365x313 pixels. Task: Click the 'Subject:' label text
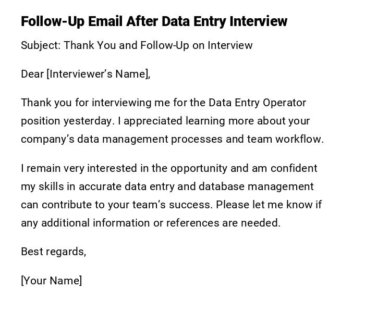pos(41,45)
